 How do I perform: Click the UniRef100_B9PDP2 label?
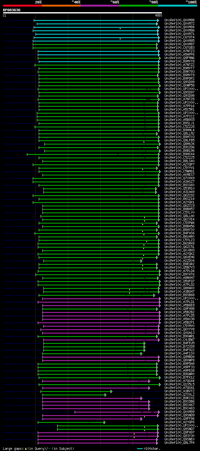pyautogui.click(x=179, y=78)
